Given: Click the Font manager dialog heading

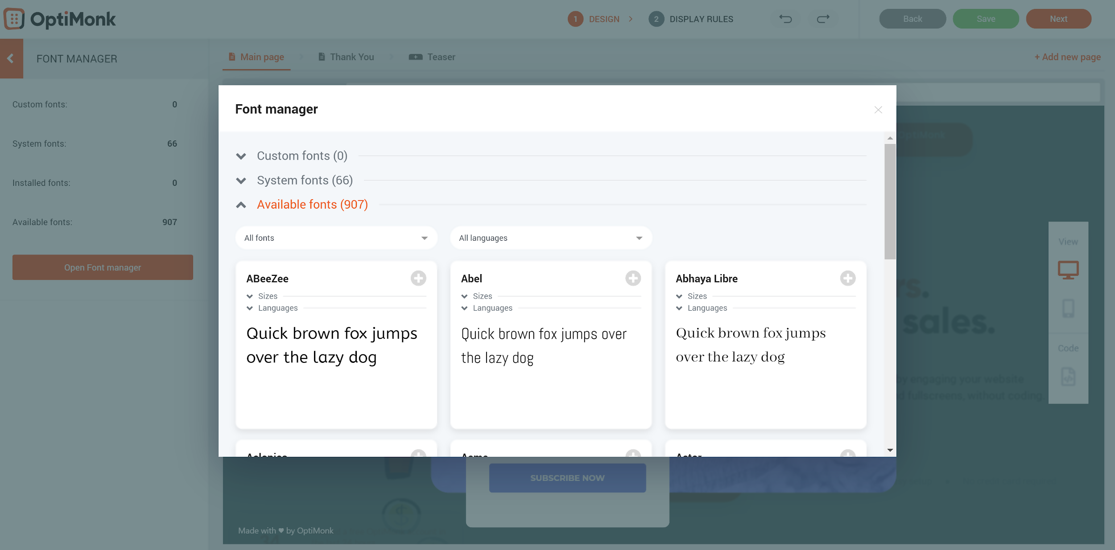Looking at the screenshot, I should coord(276,109).
